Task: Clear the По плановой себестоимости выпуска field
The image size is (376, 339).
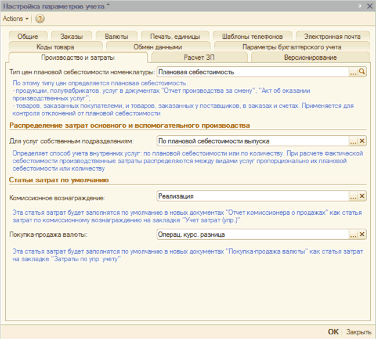Action: [363, 141]
